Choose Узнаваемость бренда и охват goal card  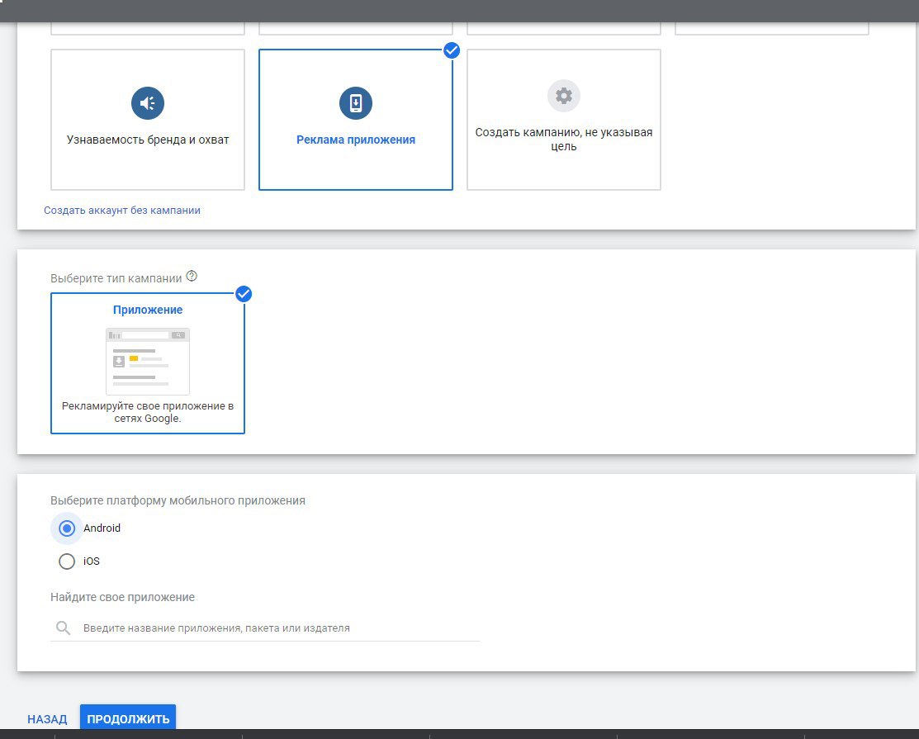148,120
